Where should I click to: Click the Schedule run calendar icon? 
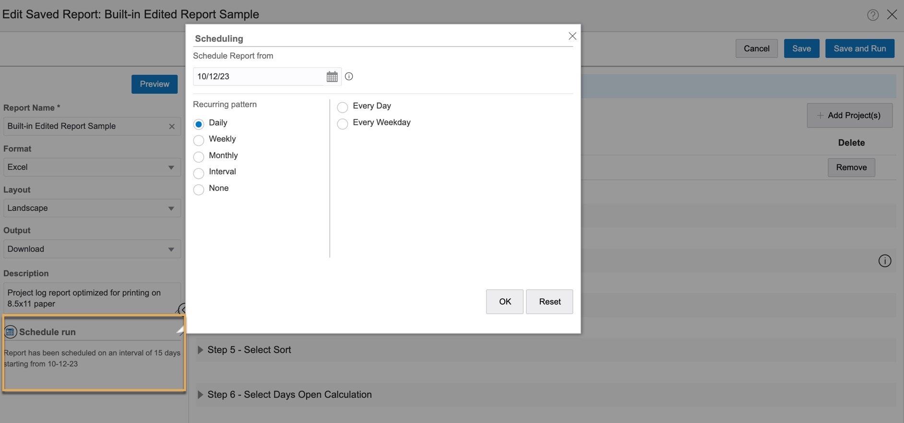10,331
